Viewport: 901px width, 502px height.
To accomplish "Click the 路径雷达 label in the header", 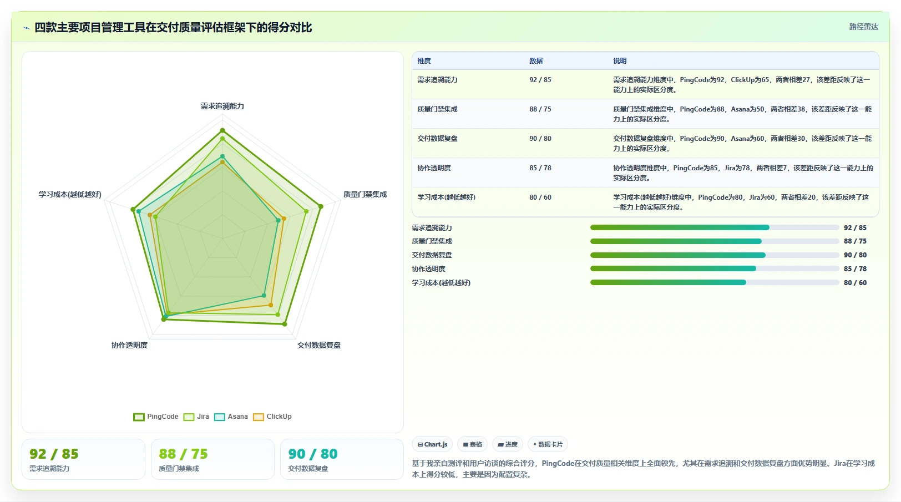I will (863, 27).
